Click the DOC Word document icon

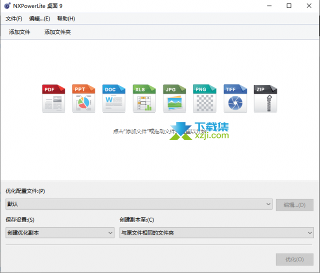[x=114, y=98]
